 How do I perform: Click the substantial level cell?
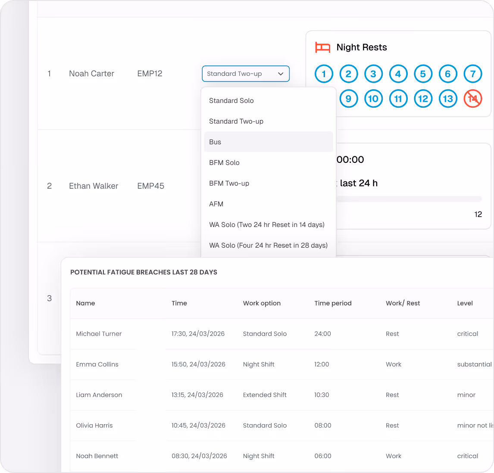475,364
